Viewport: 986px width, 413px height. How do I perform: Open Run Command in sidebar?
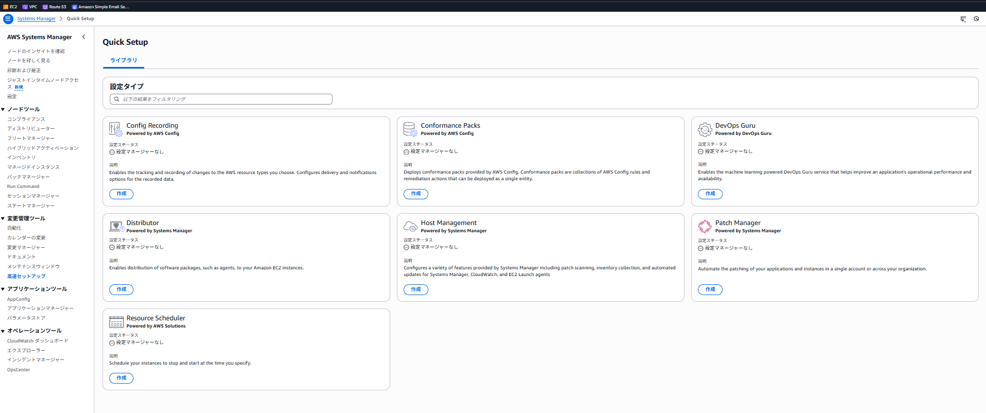[x=23, y=186]
